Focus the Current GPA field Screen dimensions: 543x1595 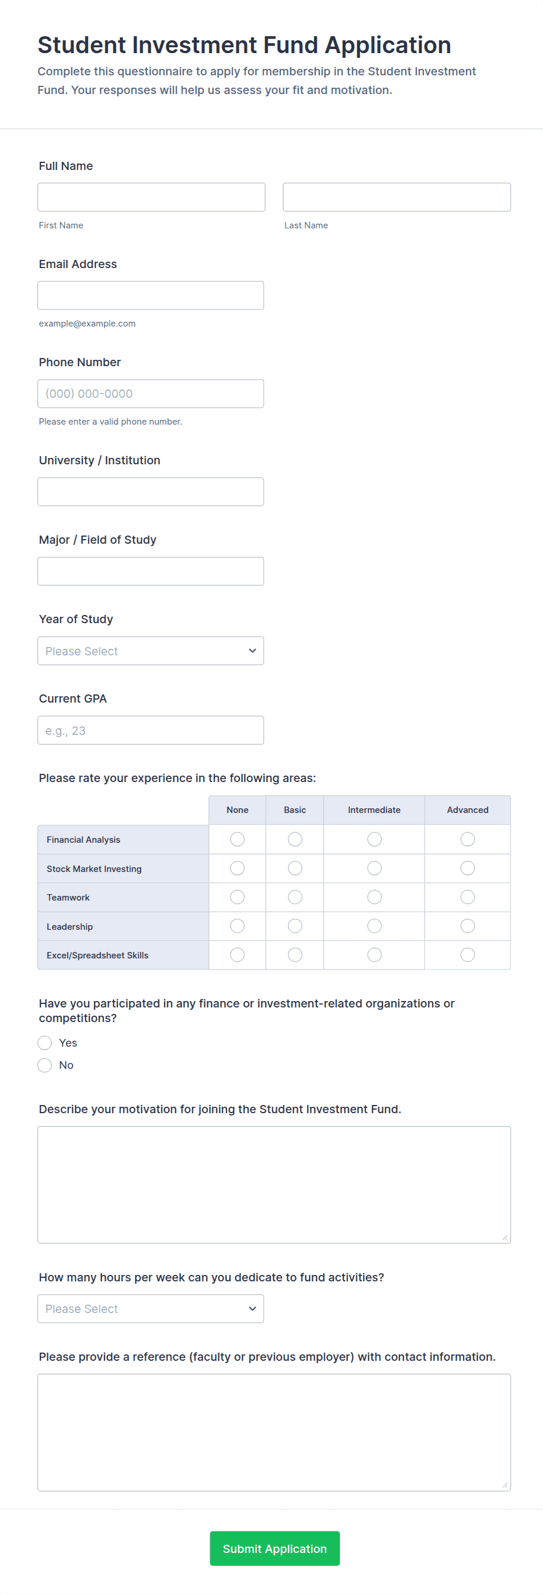tap(150, 730)
